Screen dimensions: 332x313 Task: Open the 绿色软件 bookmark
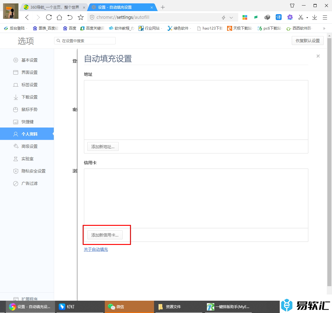179,28
